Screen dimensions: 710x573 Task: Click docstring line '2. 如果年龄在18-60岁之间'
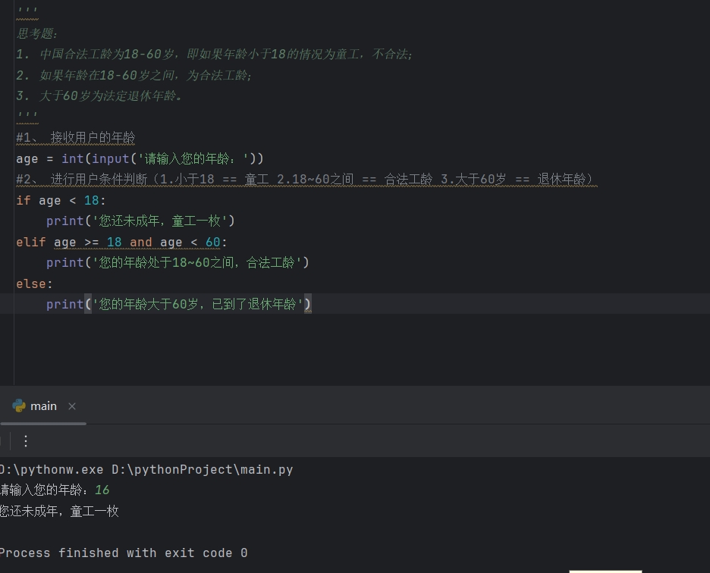click(x=134, y=75)
